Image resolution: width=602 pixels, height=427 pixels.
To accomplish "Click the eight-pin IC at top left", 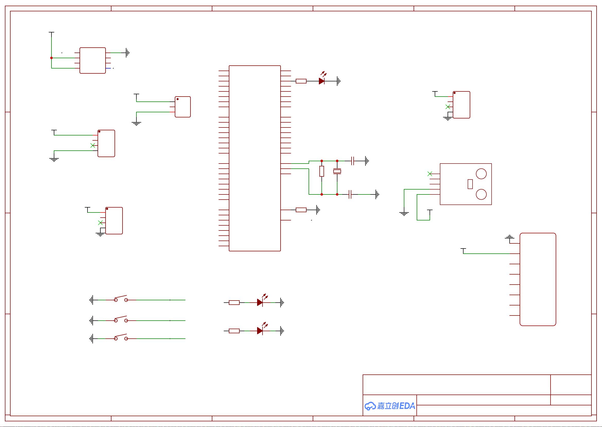I will click(x=92, y=61).
